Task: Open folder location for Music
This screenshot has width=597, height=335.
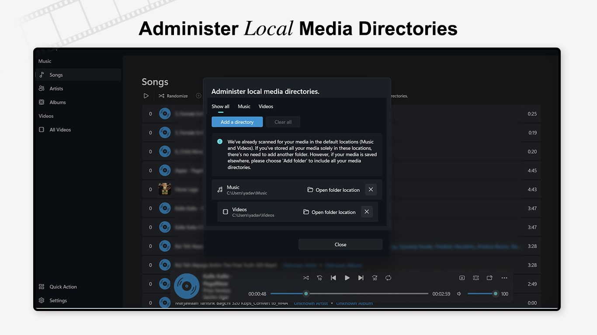Action: [333, 190]
